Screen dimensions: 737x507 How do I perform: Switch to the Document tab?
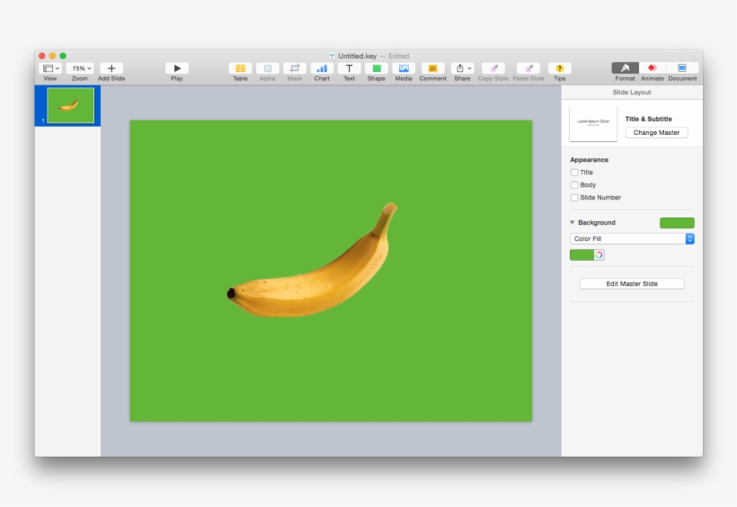coord(682,68)
